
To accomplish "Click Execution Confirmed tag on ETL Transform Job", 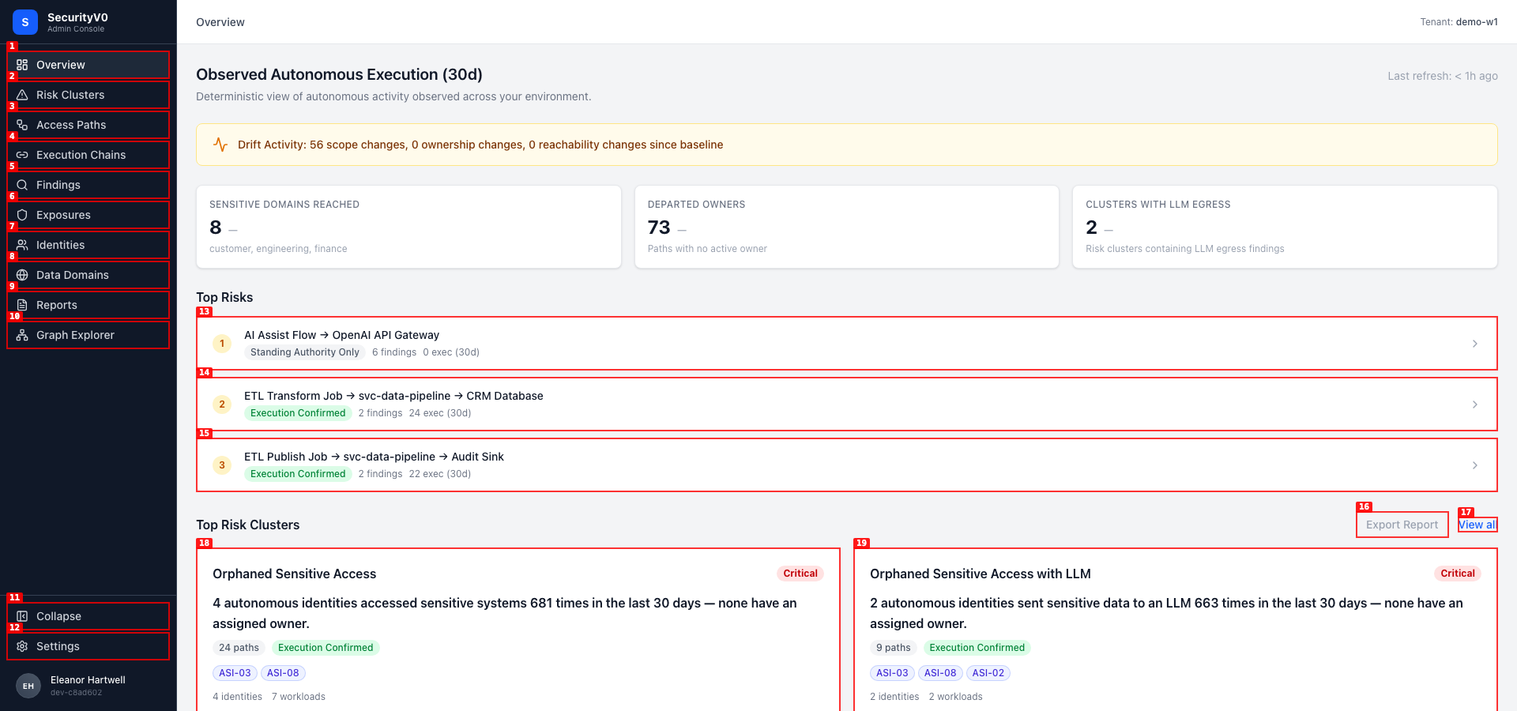I will pos(298,413).
